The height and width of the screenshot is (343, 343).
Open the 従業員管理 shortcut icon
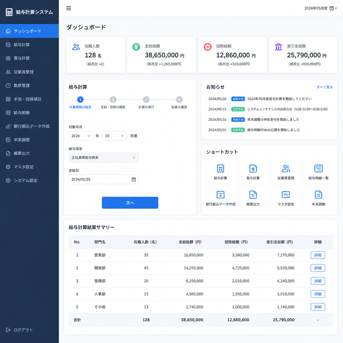[286, 169]
